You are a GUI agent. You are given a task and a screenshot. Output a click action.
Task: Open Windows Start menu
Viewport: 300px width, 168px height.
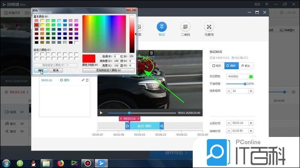(x=6, y=163)
